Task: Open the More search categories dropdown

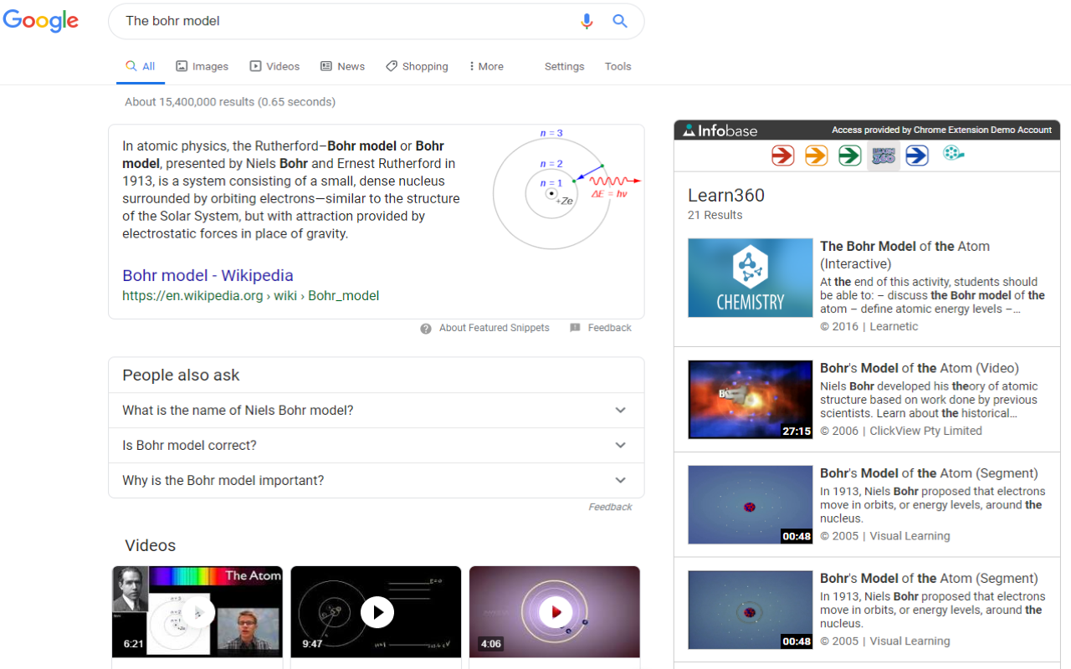Action: 485,66
